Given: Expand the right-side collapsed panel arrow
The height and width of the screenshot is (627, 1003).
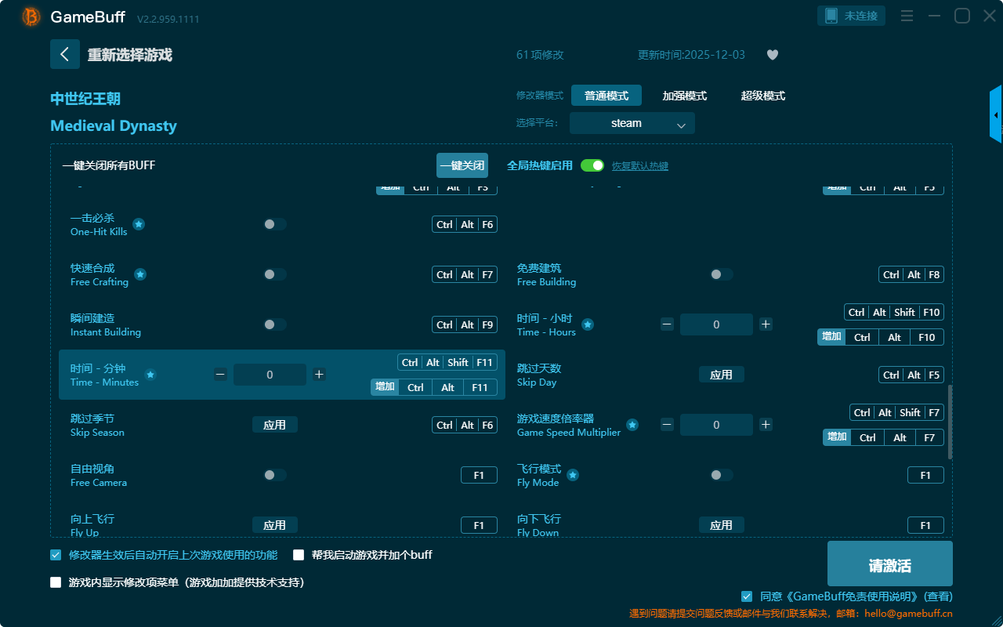Looking at the screenshot, I should point(996,115).
